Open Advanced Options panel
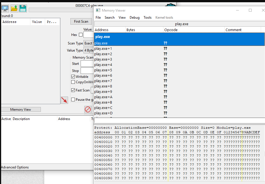265x184 pixels. click(x=15, y=167)
